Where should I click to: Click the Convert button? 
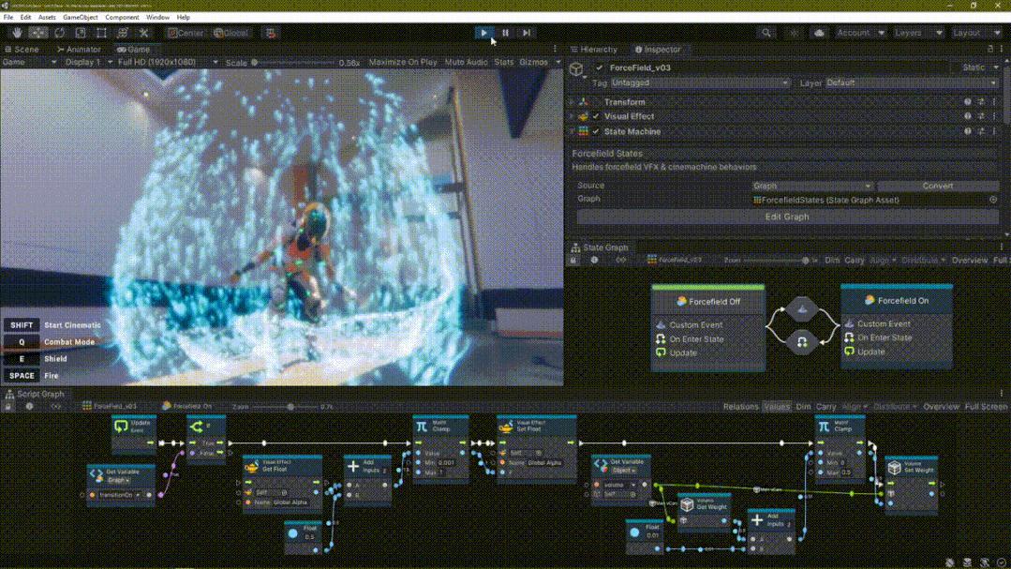(937, 186)
